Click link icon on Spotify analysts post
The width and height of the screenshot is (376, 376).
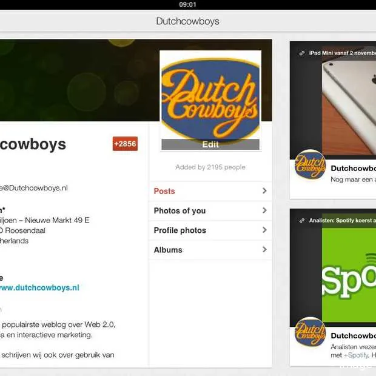pyautogui.click(x=302, y=220)
